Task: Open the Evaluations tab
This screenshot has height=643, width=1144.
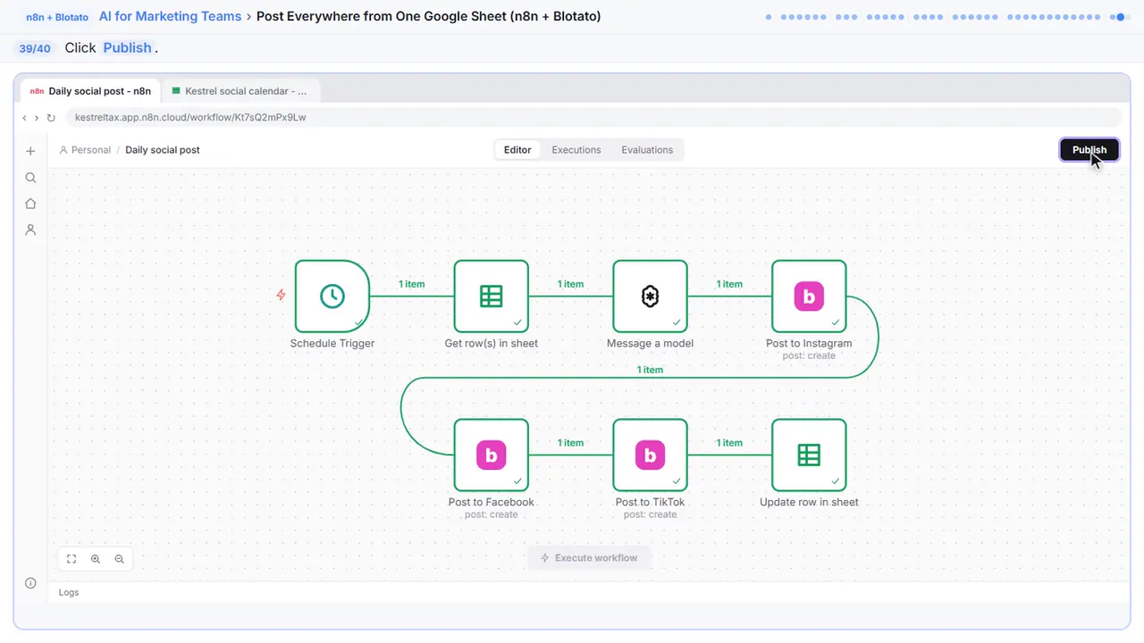Action: [647, 150]
